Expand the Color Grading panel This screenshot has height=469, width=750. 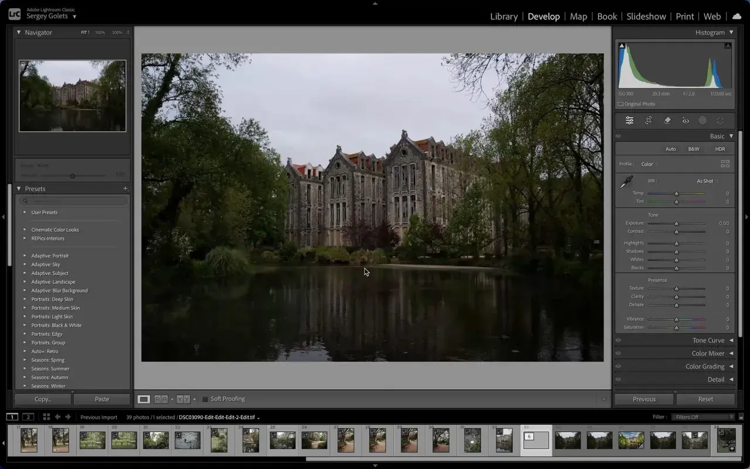click(731, 366)
